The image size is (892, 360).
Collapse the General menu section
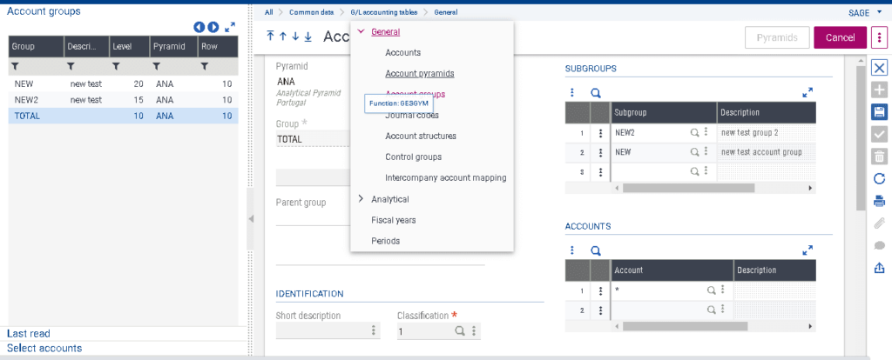362,32
